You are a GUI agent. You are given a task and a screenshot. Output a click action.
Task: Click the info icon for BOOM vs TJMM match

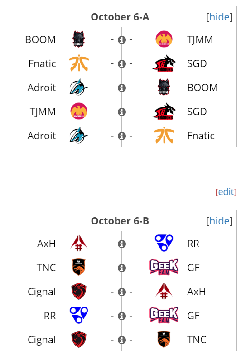point(122,40)
